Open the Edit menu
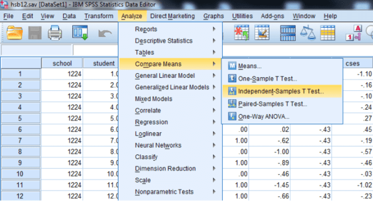Viewport: 373px width, 201px height. tap(28, 16)
